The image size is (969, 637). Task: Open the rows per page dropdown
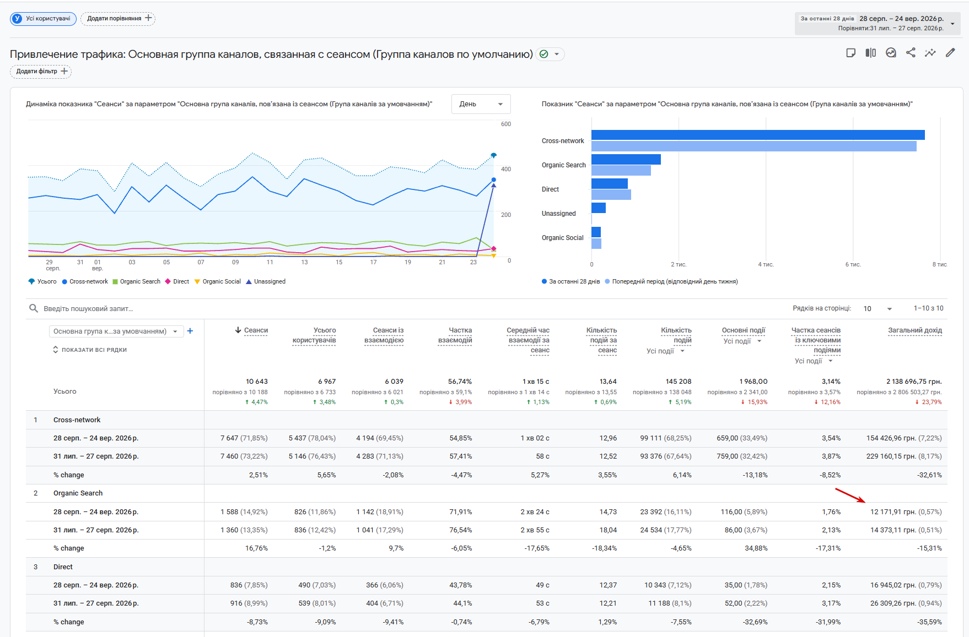pyautogui.click(x=878, y=308)
